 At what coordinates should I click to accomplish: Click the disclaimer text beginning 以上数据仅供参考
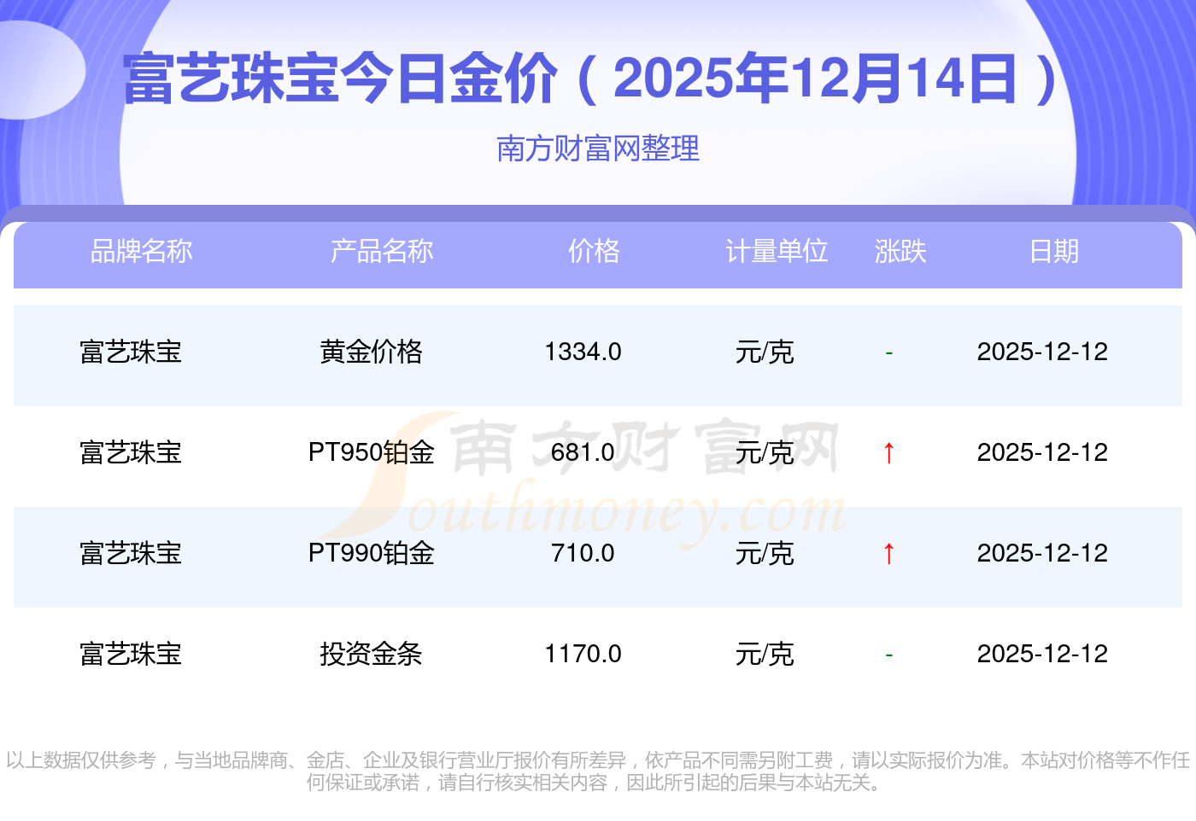click(598, 771)
